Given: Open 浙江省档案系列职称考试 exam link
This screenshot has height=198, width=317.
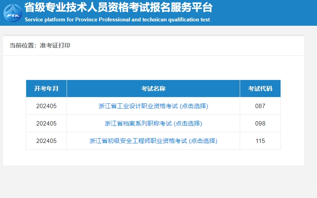Looking at the screenshot, I should [x=153, y=124].
